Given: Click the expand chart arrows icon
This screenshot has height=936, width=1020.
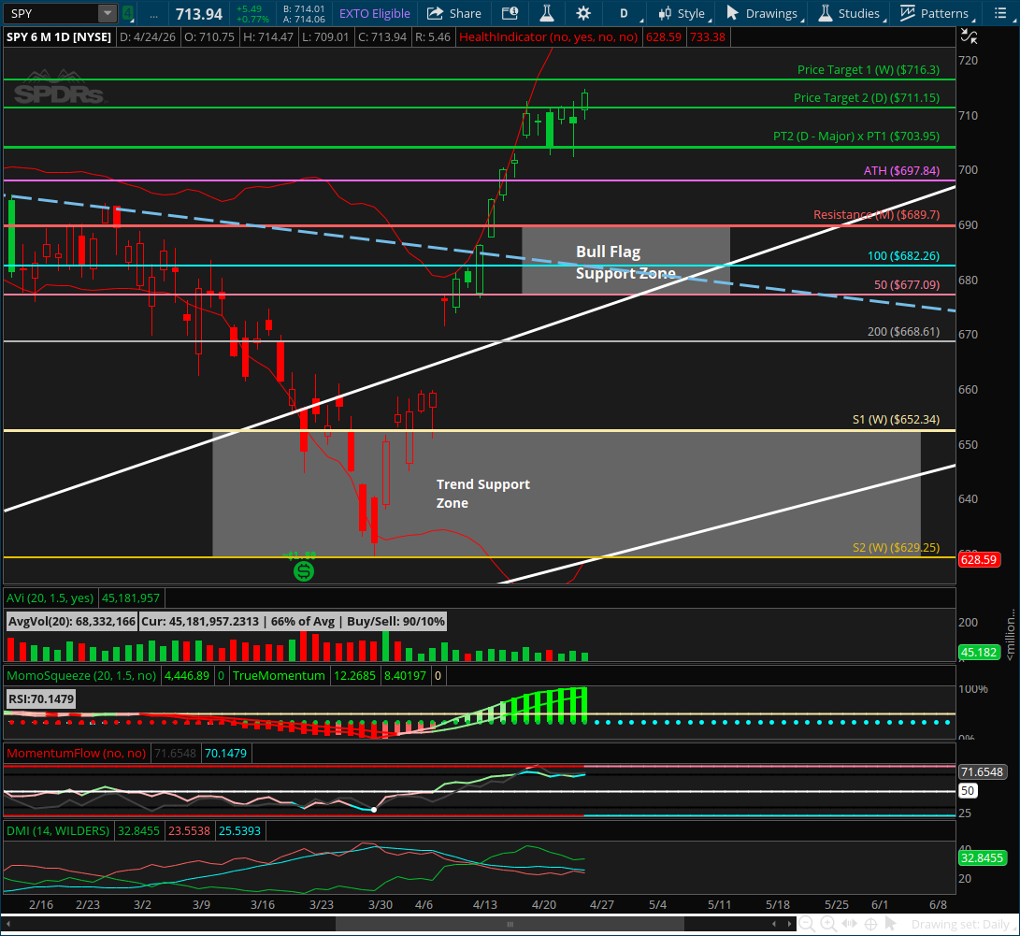Looking at the screenshot, I should pos(969,37).
